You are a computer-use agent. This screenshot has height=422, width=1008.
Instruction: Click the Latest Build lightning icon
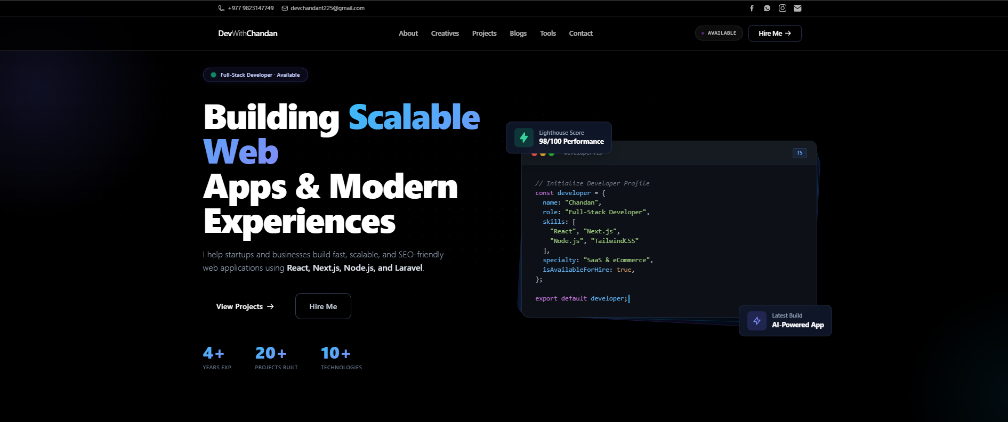[757, 321]
